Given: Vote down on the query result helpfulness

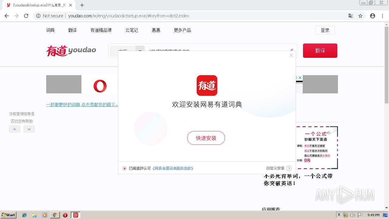Looking at the screenshot, I should 29,129.
